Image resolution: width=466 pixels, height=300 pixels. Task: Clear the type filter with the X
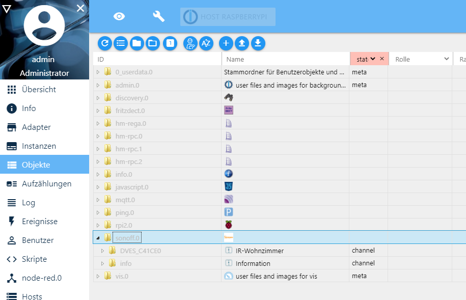pyautogui.click(x=382, y=59)
